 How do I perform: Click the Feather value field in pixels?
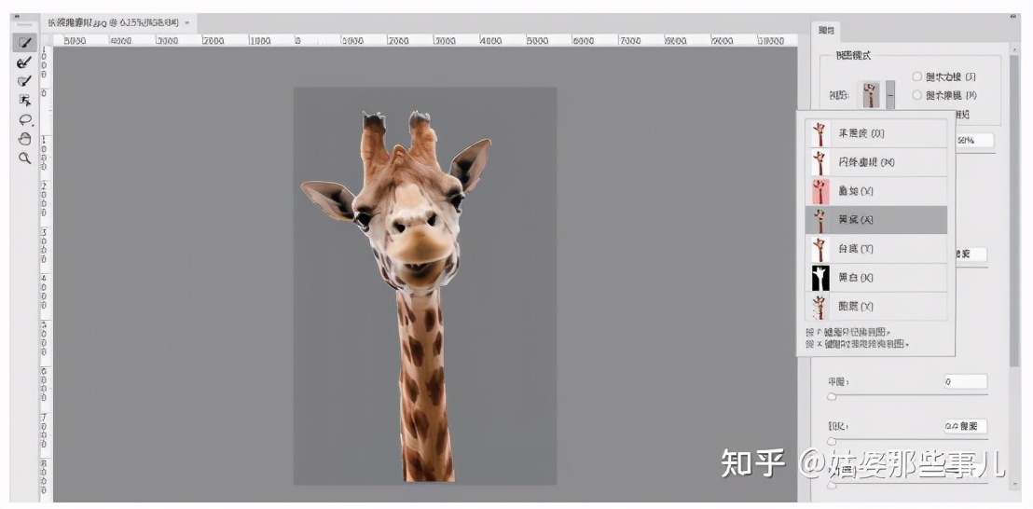tap(965, 426)
